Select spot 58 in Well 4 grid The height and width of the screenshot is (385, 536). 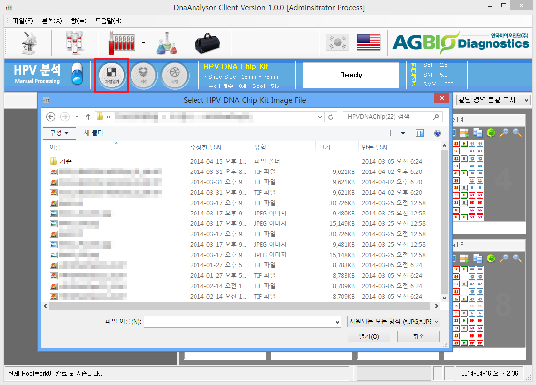456,144
